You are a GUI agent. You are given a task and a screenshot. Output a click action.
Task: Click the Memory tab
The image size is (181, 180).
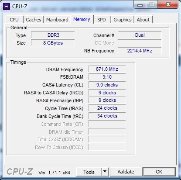pyautogui.click(x=82, y=19)
